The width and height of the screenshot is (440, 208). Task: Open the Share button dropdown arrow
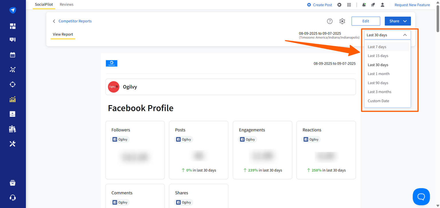[x=405, y=21]
